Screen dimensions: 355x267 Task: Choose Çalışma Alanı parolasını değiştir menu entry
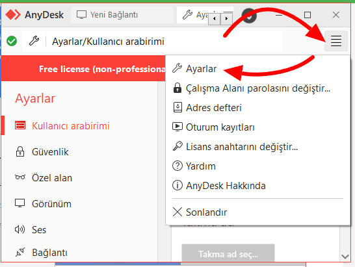(x=257, y=88)
